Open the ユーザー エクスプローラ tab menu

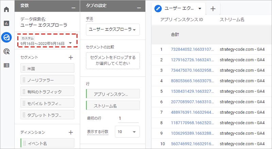click(200, 8)
